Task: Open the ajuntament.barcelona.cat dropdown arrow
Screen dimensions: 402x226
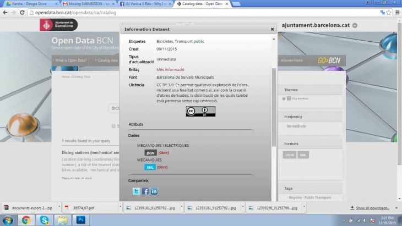Action: point(355,25)
